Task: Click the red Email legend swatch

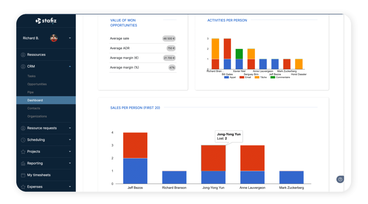Action: [242, 77]
